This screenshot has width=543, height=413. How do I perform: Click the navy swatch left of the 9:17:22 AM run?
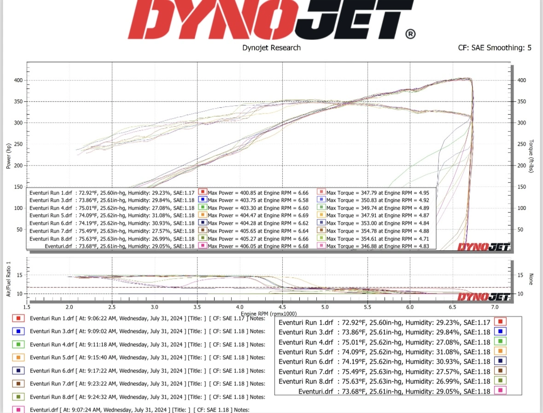18,370
